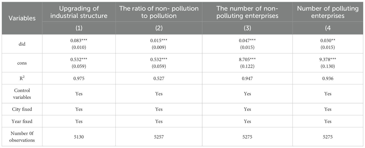
Task: Click the "Number of polluting enterprises" header
Action: (x=328, y=12)
